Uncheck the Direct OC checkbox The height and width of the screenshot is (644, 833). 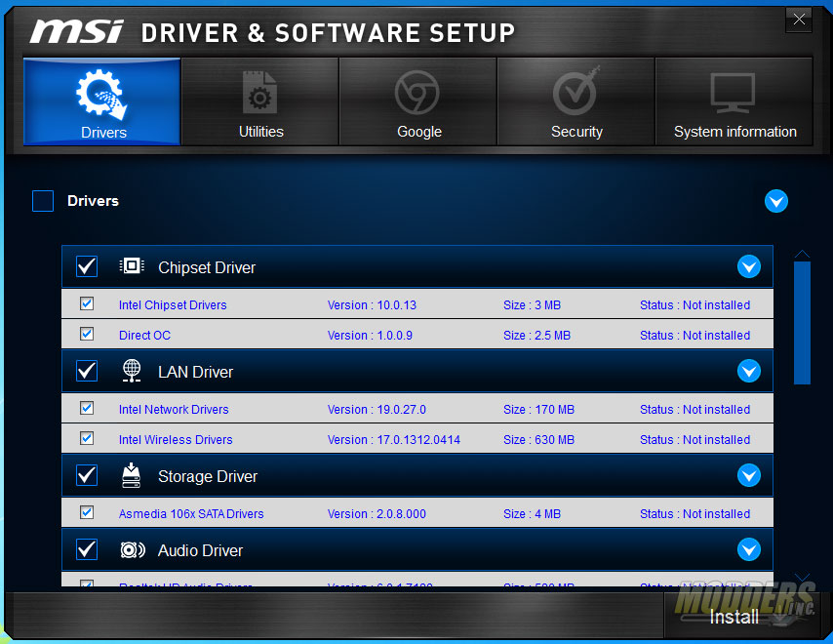87,335
